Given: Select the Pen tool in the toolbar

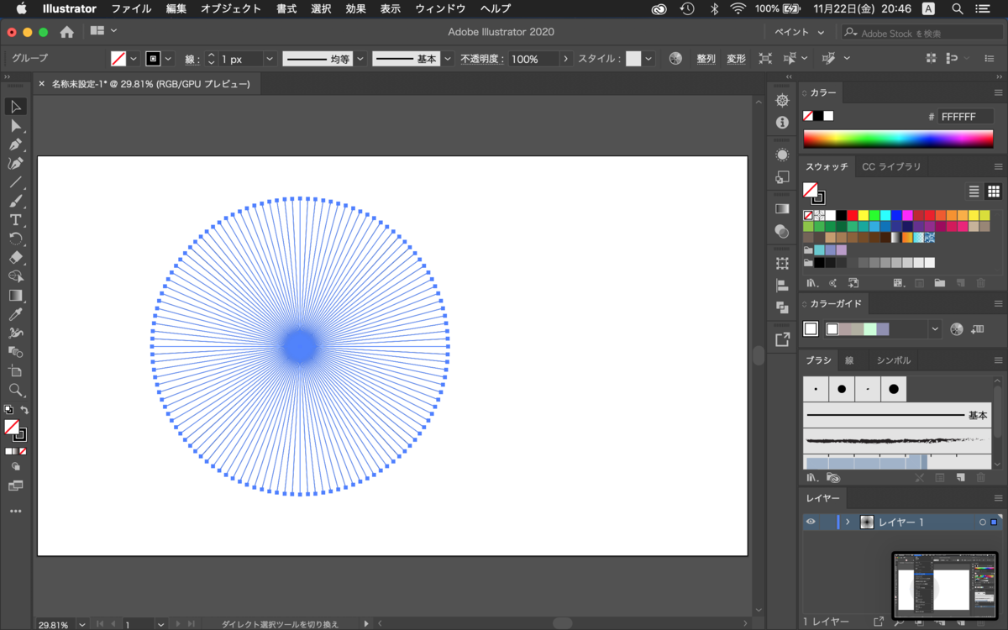Looking at the screenshot, I should click(x=15, y=144).
